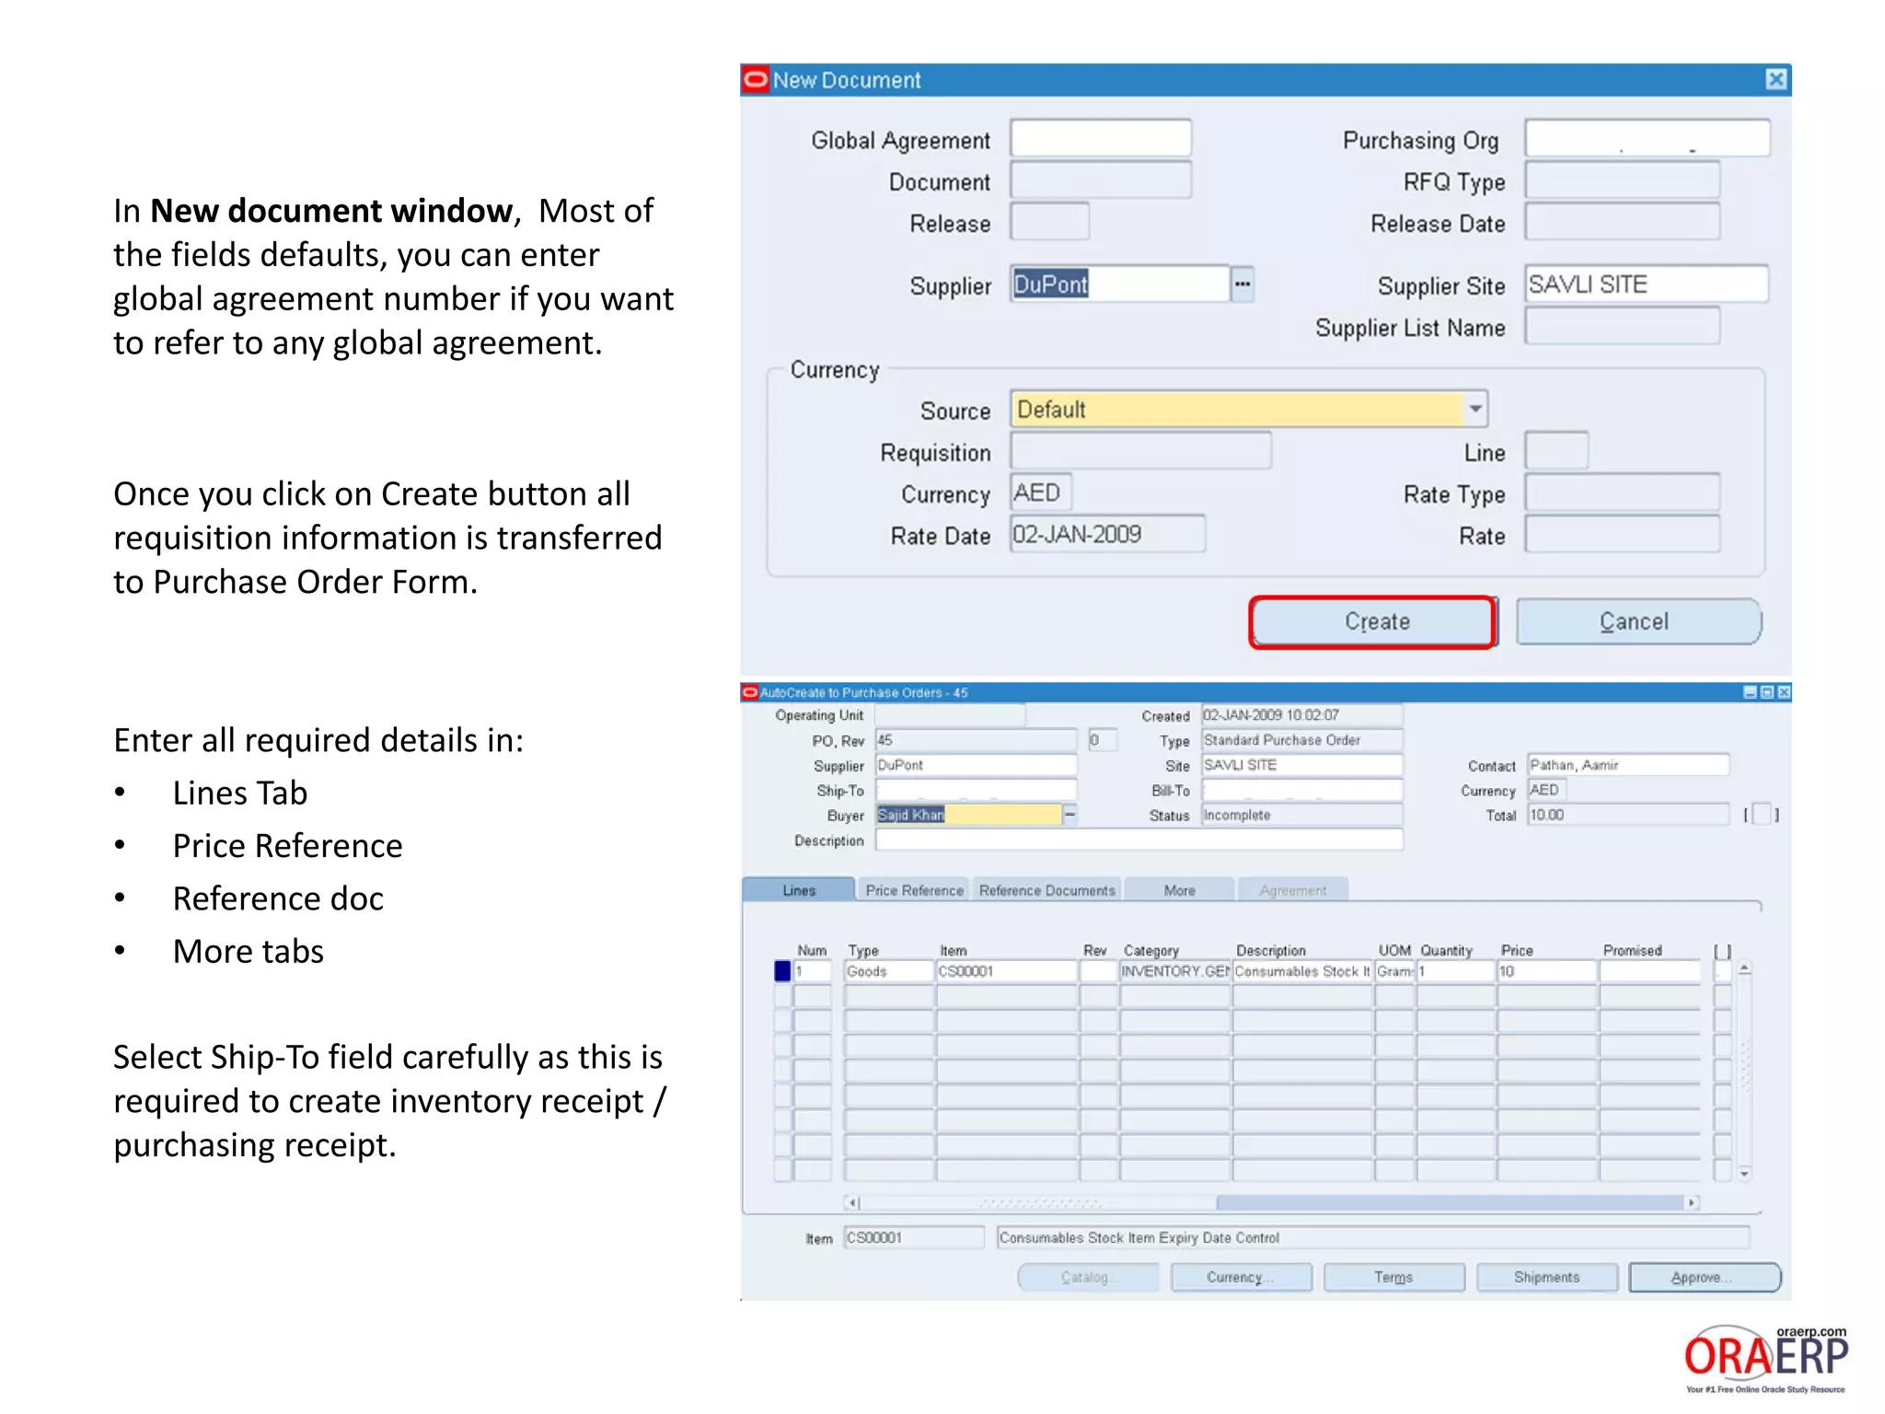This screenshot has width=1885, height=1414.
Task: Click flexfield box on line 1
Action: coord(1722,971)
